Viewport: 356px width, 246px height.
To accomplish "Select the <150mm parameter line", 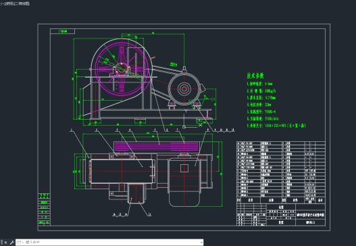I will tap(261, 98).
